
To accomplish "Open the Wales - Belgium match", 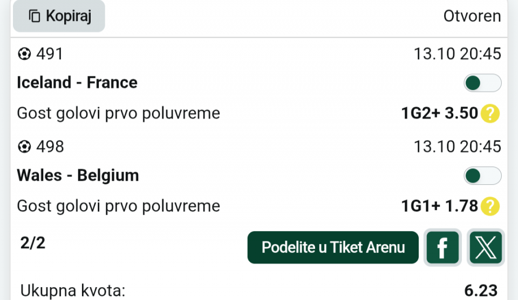I will 78,175.
